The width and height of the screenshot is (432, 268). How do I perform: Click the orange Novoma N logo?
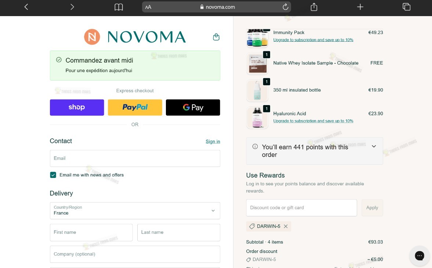point(92,37)
